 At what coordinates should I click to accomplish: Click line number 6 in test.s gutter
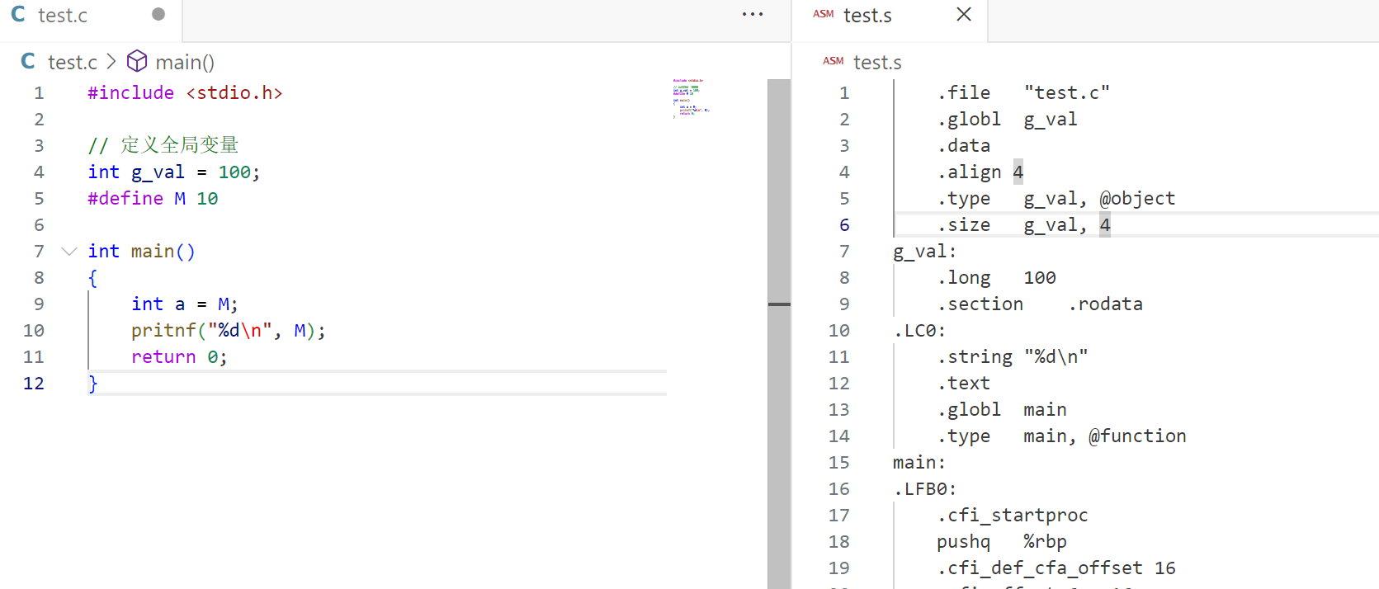844,225
